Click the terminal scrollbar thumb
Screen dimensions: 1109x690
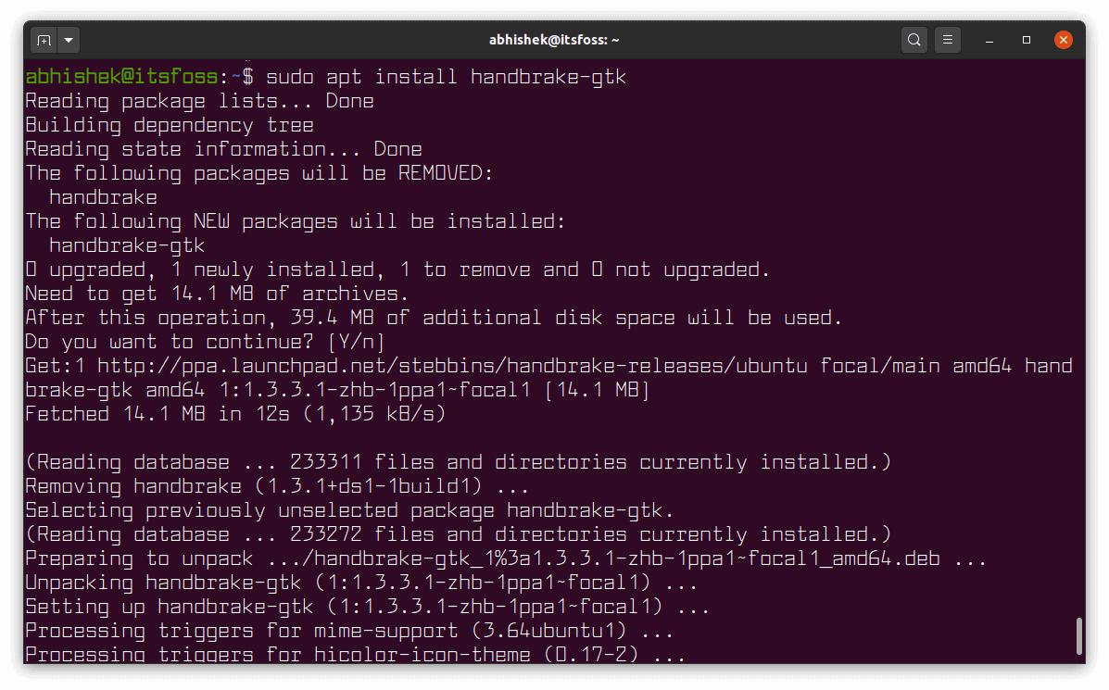(1079, 636)
